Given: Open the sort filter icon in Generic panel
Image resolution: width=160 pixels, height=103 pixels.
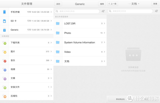Looking at the screenshot, I should [103, 11].
